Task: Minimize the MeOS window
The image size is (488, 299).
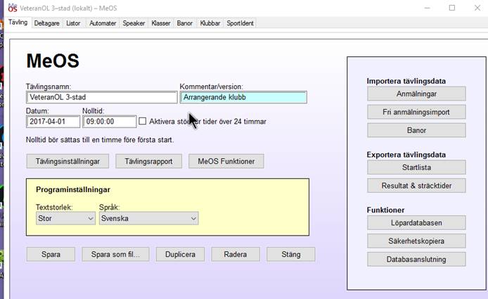Action: (428, 8)
